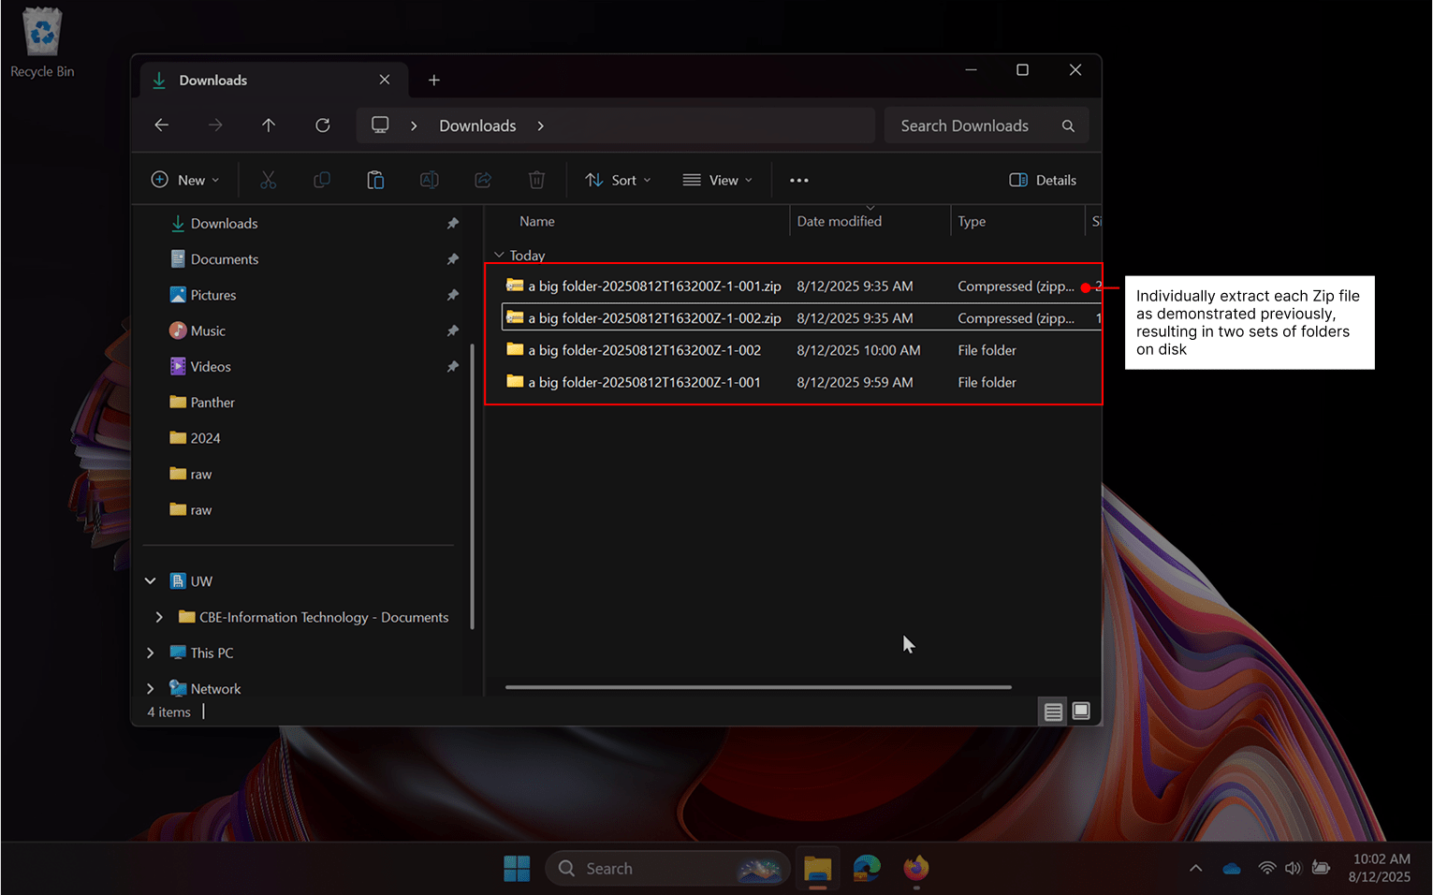Rename the selected file
Viewport: 1433px width, 895px height.
point(430,179)
